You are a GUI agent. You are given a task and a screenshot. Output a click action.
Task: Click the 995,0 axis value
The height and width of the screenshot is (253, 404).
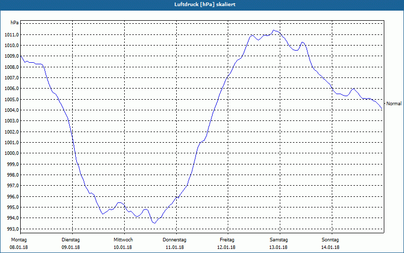13,207
